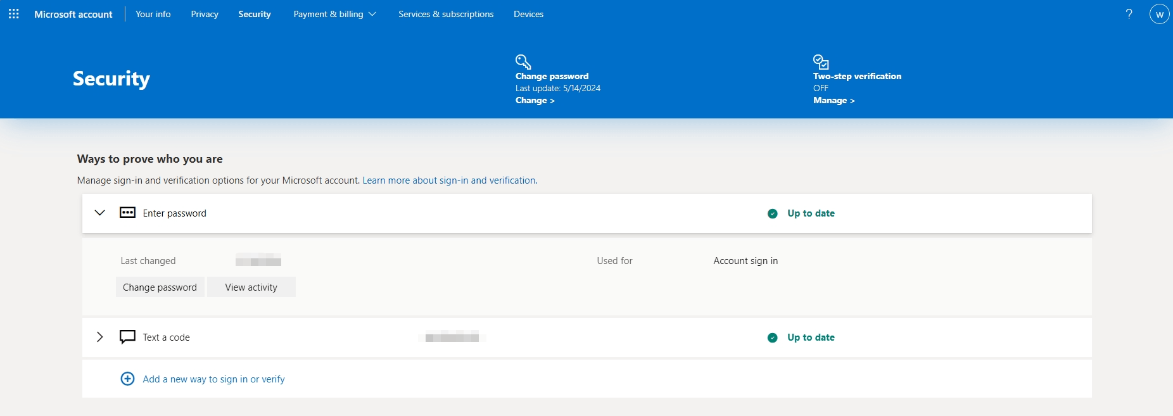1173x416 pixels.
Task: Click the Security page title
Action: click(x=111, y=79)
